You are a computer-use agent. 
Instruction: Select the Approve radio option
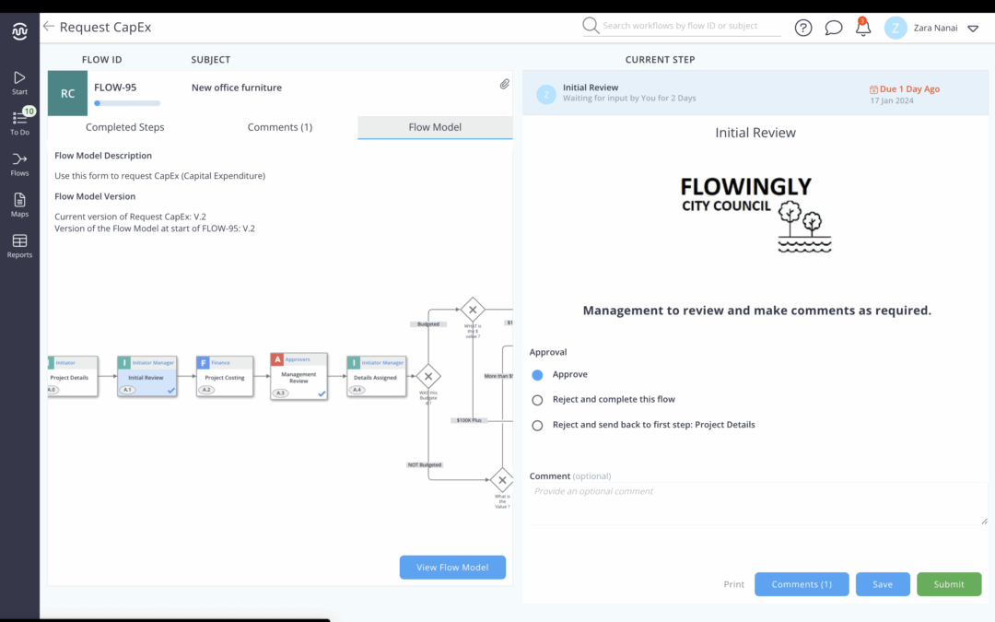click(538, 375)
